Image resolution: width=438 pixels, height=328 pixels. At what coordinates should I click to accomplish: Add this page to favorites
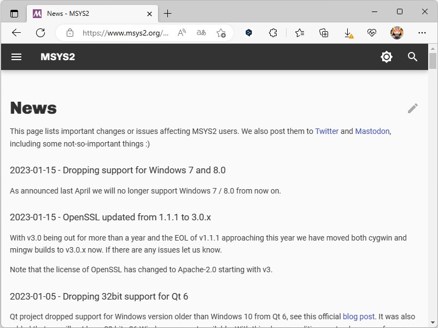coord(221,33)
